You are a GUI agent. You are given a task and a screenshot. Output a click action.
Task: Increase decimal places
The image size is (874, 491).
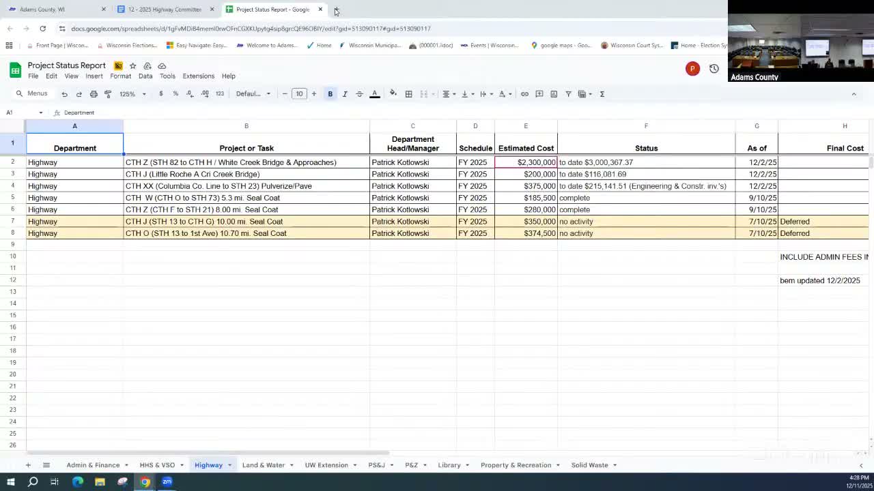(205, 94)
